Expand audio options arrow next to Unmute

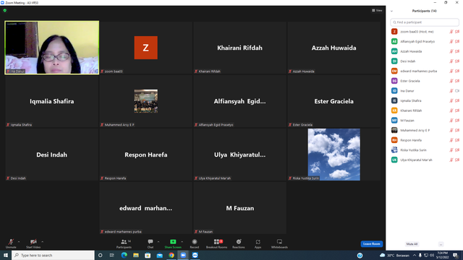point(19,242)
